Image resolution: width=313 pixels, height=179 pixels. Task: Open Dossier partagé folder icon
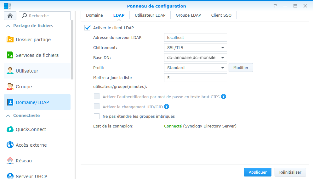[10, 40]
